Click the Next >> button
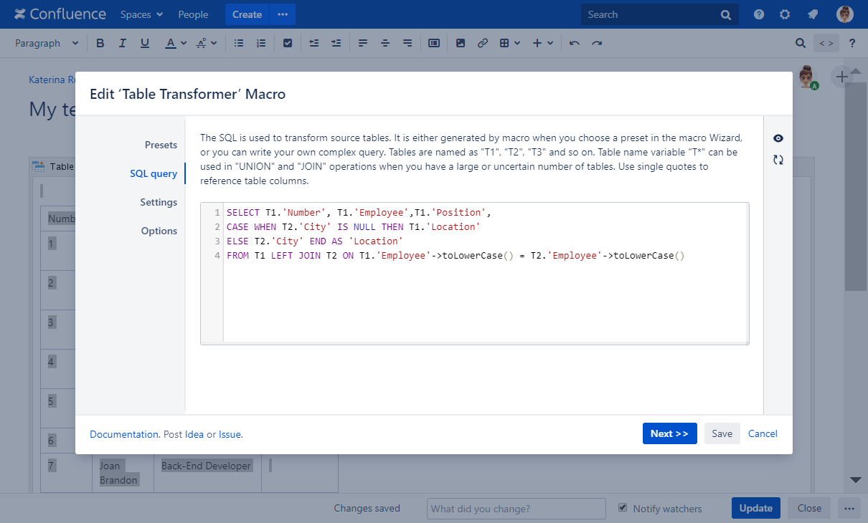The width and height of the screenshot is (868, 523). (669, 433)
